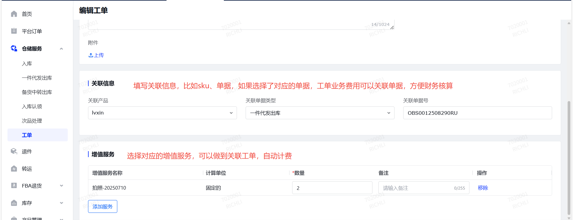
Task: Click the home icon beside 首页
Action: point(14,14)
